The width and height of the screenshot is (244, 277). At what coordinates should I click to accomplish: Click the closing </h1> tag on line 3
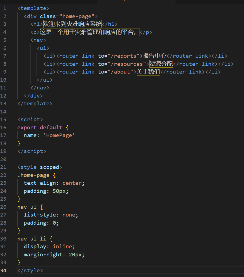click(x=110, y=24)
